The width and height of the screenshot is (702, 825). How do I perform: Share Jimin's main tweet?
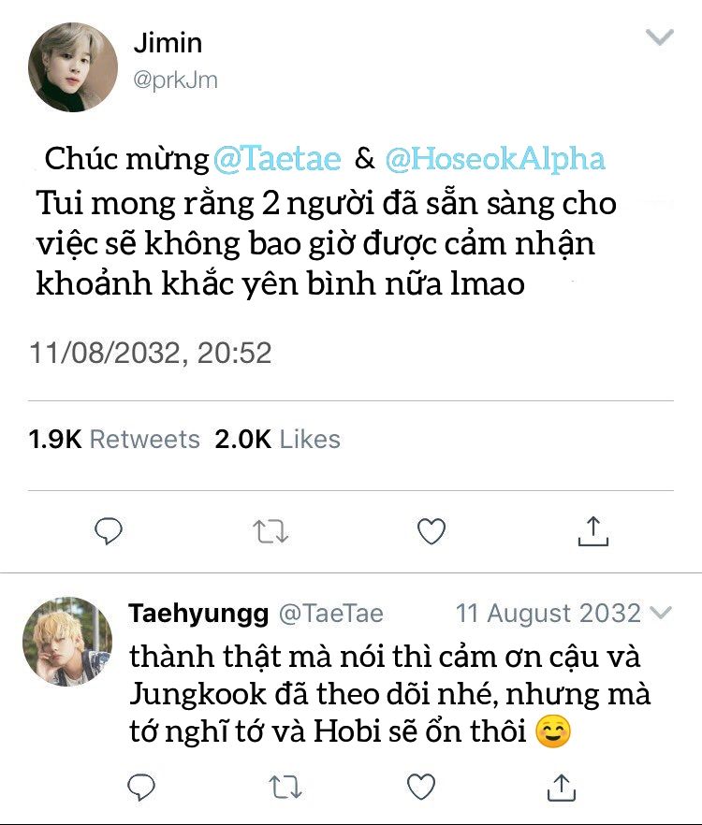coord(592,530)
